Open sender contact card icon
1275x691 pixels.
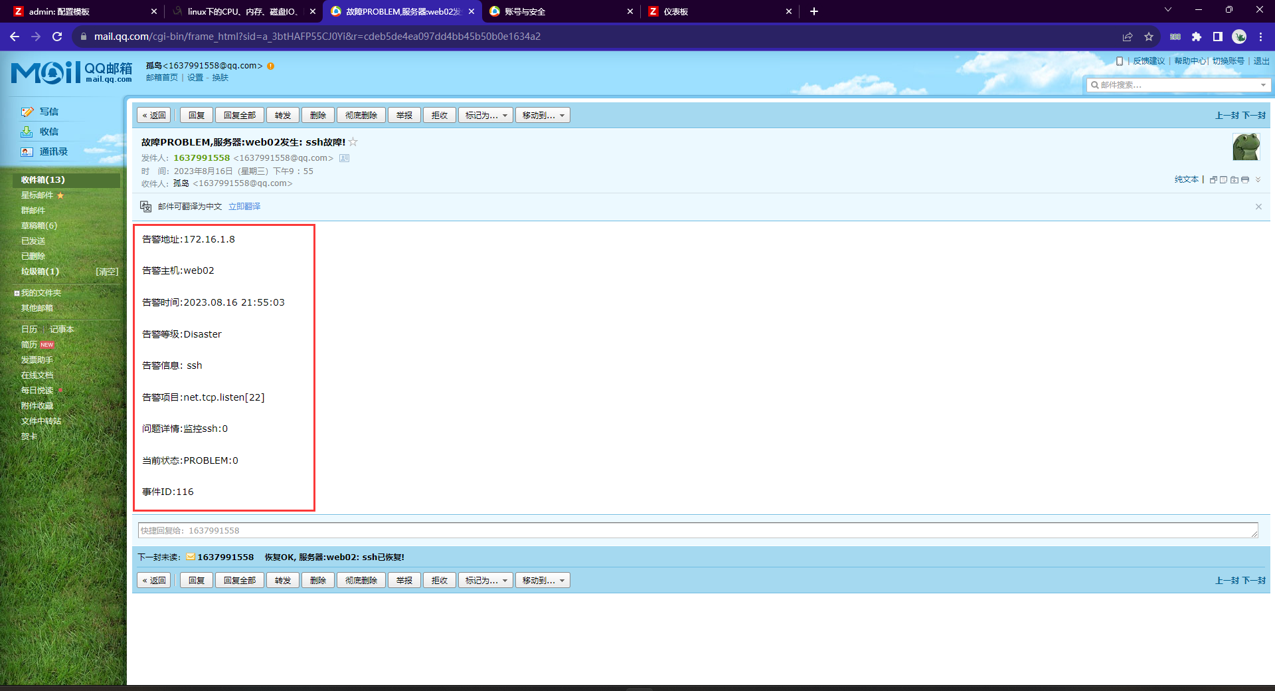click(x=344, y=158)
